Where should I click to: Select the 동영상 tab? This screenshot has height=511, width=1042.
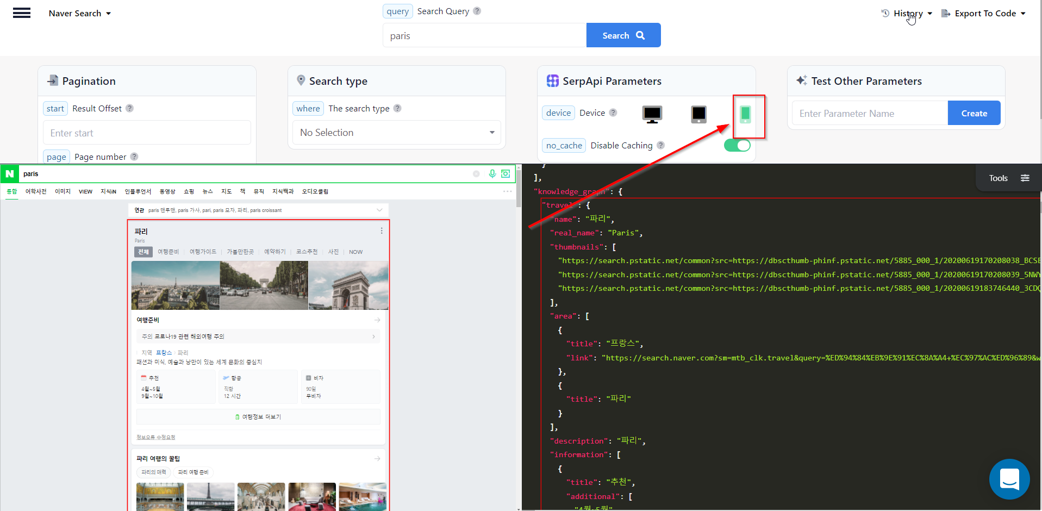pyautogui.click(x=167, y=191)
